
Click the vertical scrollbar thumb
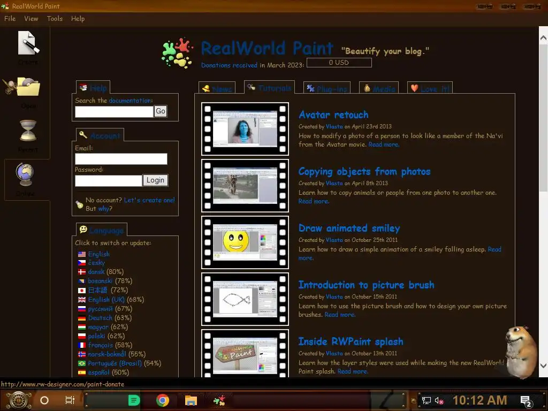pos(543,117)
